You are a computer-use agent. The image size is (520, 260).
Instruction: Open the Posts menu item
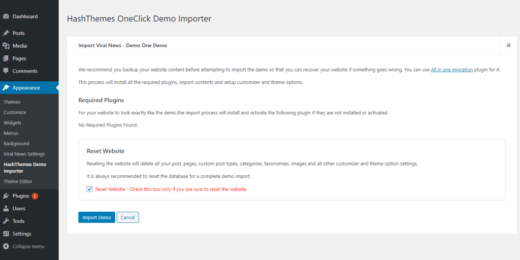(x=19, y=33)
